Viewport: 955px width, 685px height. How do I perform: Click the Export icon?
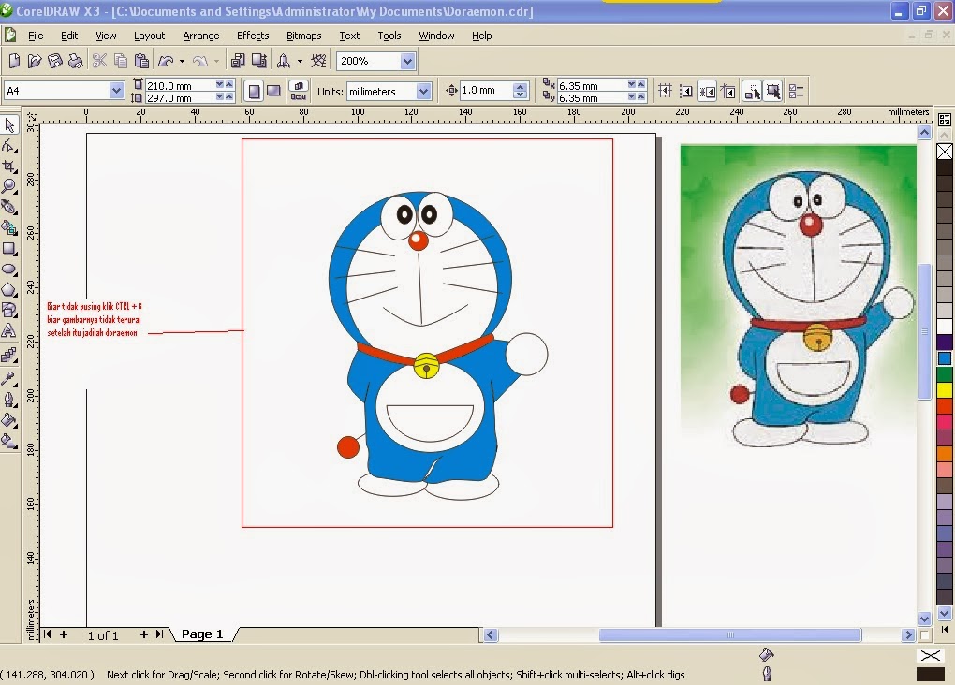point(259,60)
